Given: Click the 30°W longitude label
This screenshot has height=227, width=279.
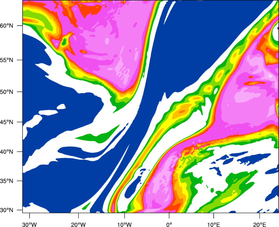Looking at the screenshot, I should click(x=30, y=225).
